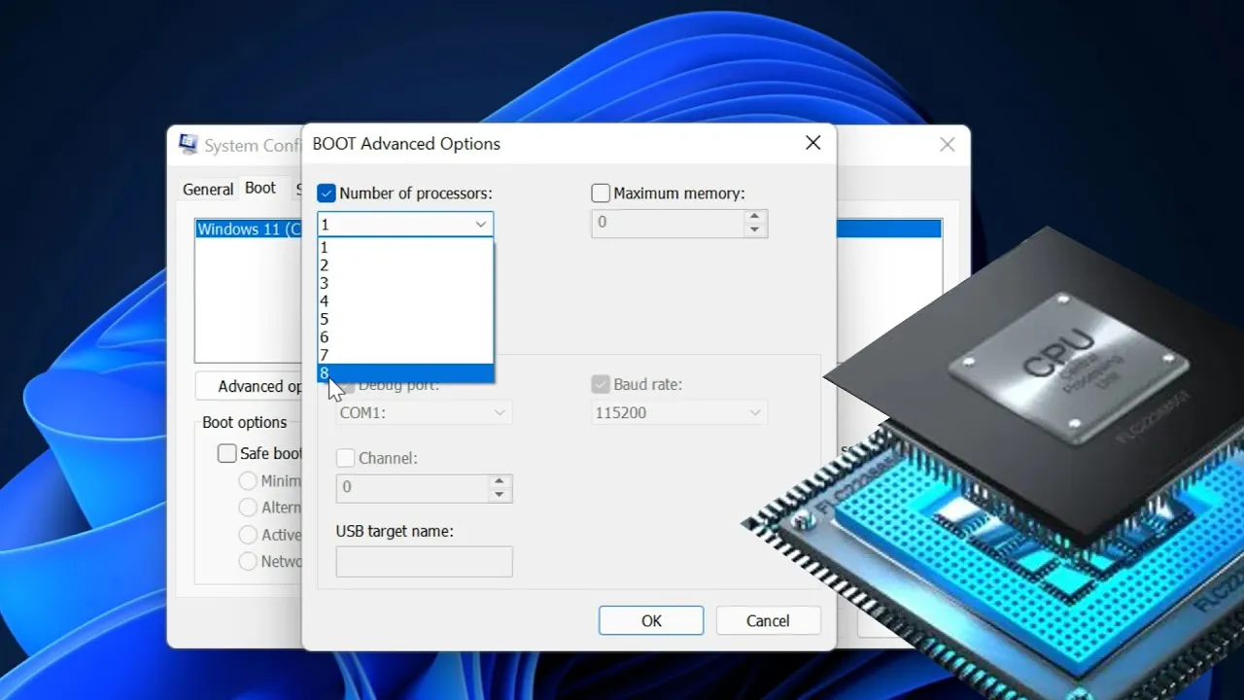Click Advanced options button in System Configuration
1244x700 pixels.
[x=250, y=386]
